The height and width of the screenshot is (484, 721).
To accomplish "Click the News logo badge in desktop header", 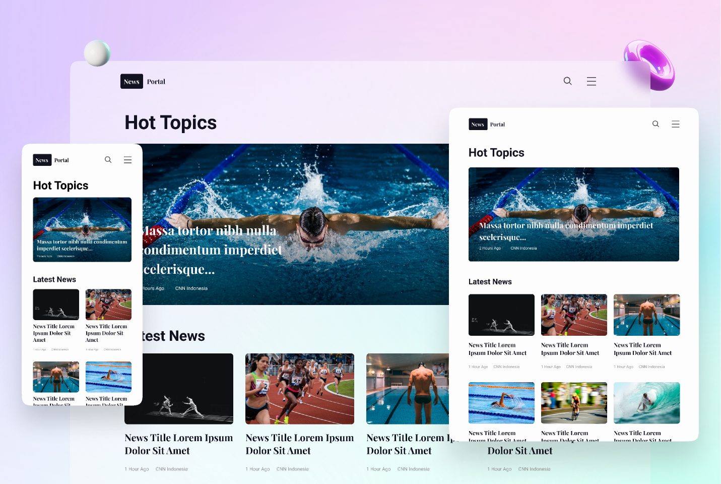I will pyautogui.click(x=132, y=82).
